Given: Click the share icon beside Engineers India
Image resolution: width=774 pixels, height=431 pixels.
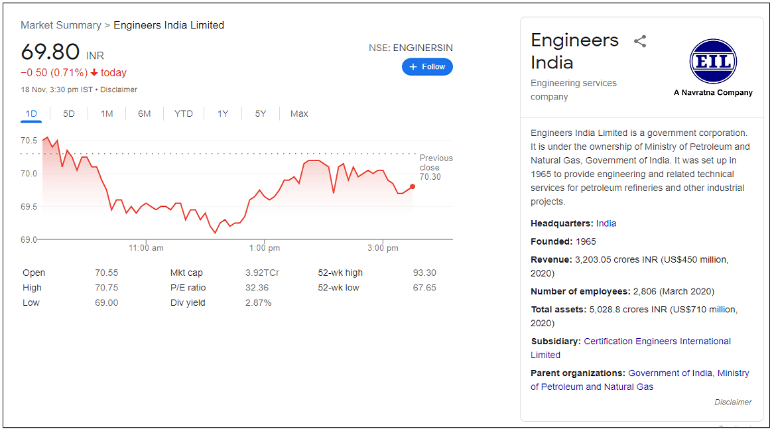Looking at the screenshot, I should click(x=640, y=41).
